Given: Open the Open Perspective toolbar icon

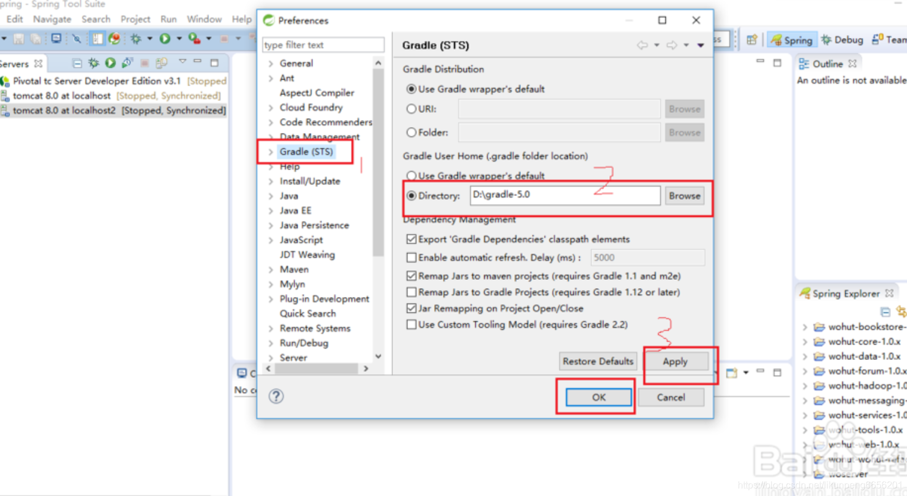Looking at the screenshot, I should coord(752,40).
